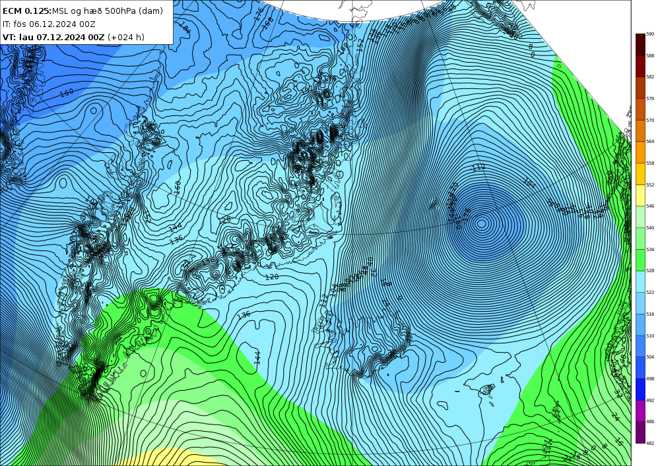Click the 588 tick label on the legend
Screen dimensions: 660x466
coord(650,55)
